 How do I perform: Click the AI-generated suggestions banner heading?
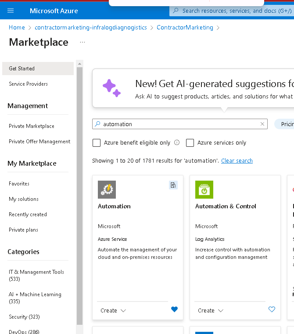pyautogui.click(x=215, y=83)
